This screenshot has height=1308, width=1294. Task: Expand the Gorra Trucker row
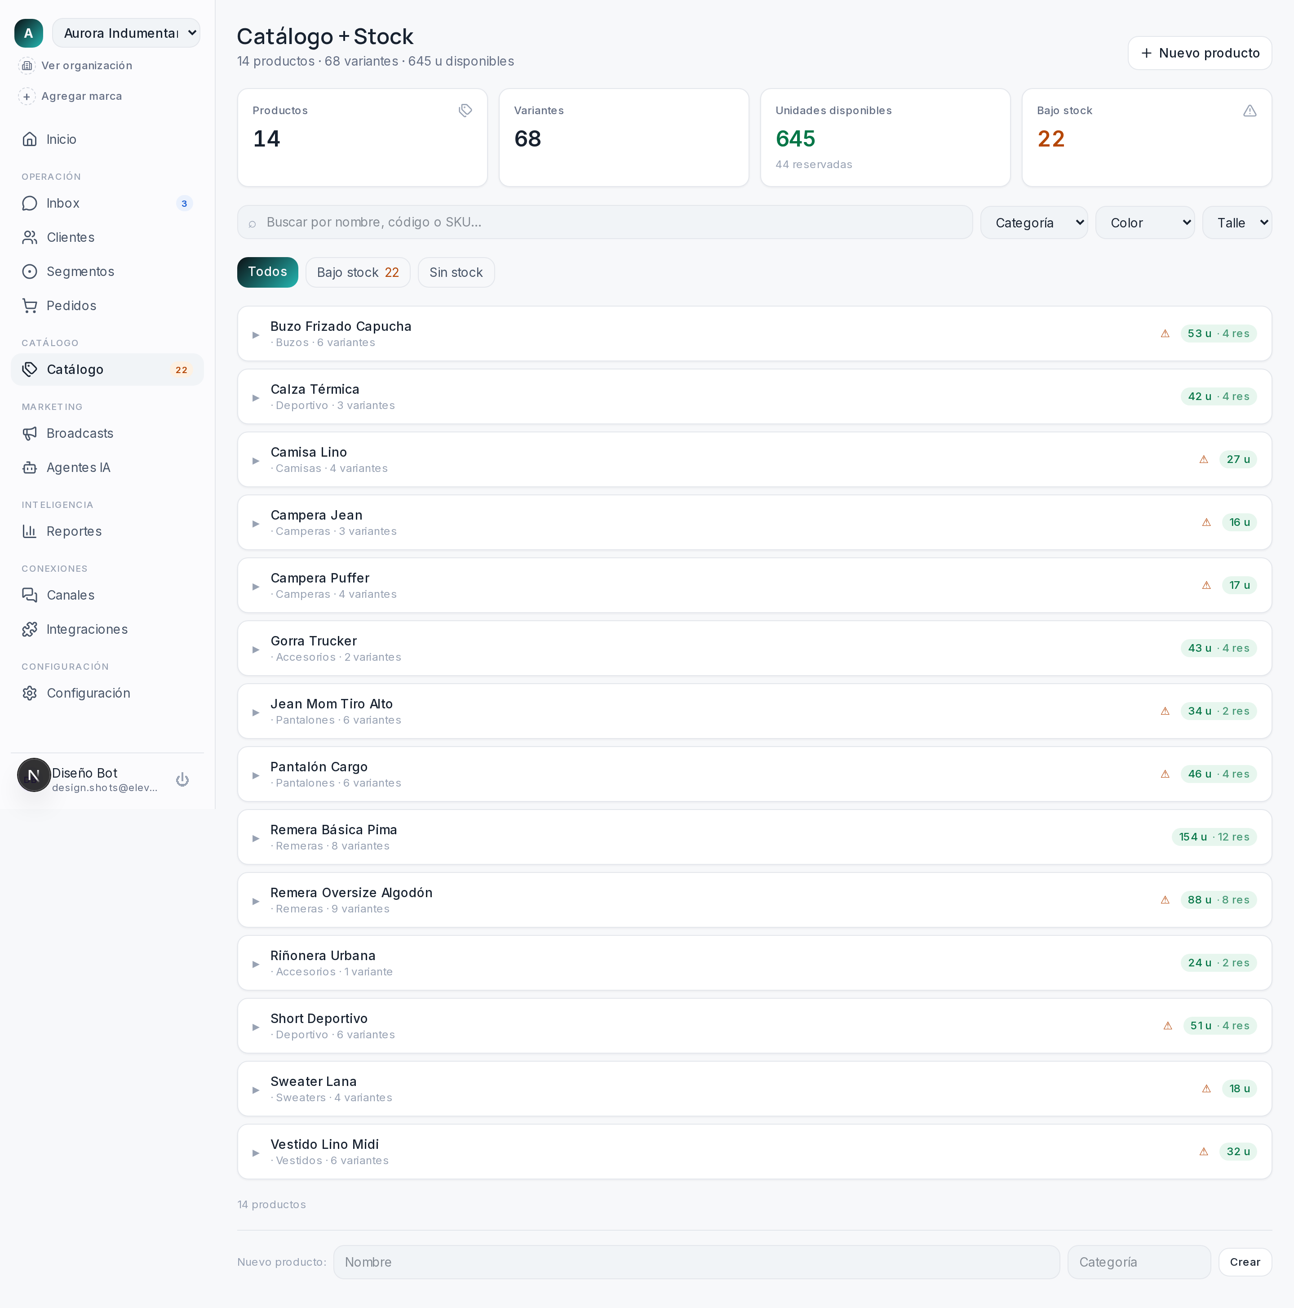pos(256,650)
